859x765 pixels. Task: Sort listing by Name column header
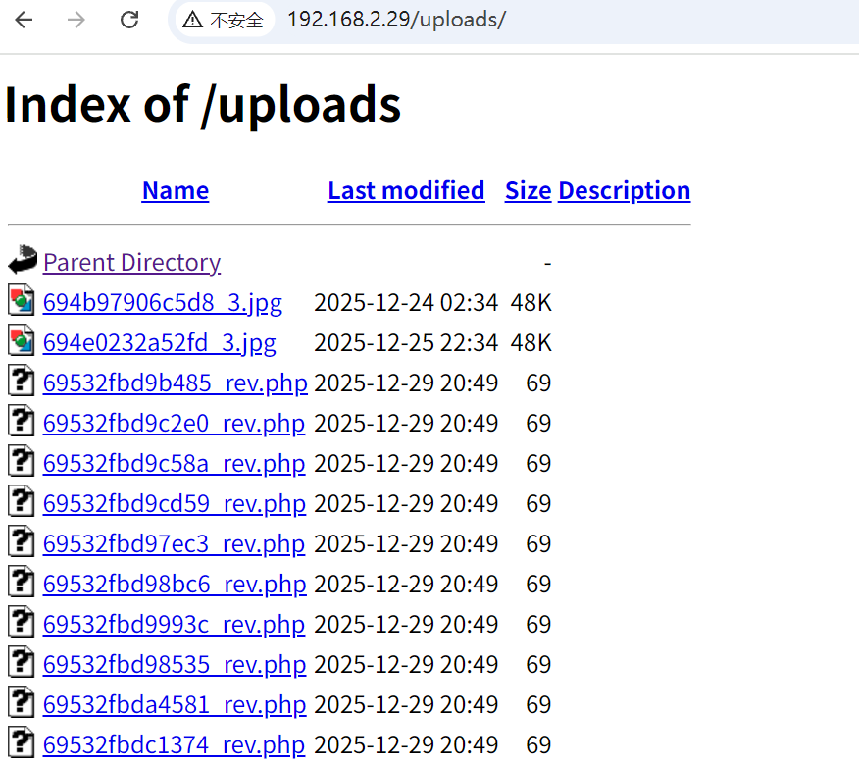tap(175, 190)
